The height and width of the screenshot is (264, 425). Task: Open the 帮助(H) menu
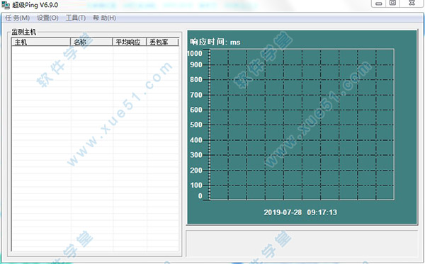(104, 18)
